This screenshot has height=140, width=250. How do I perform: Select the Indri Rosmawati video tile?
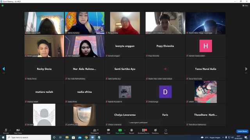pos(84,46)
